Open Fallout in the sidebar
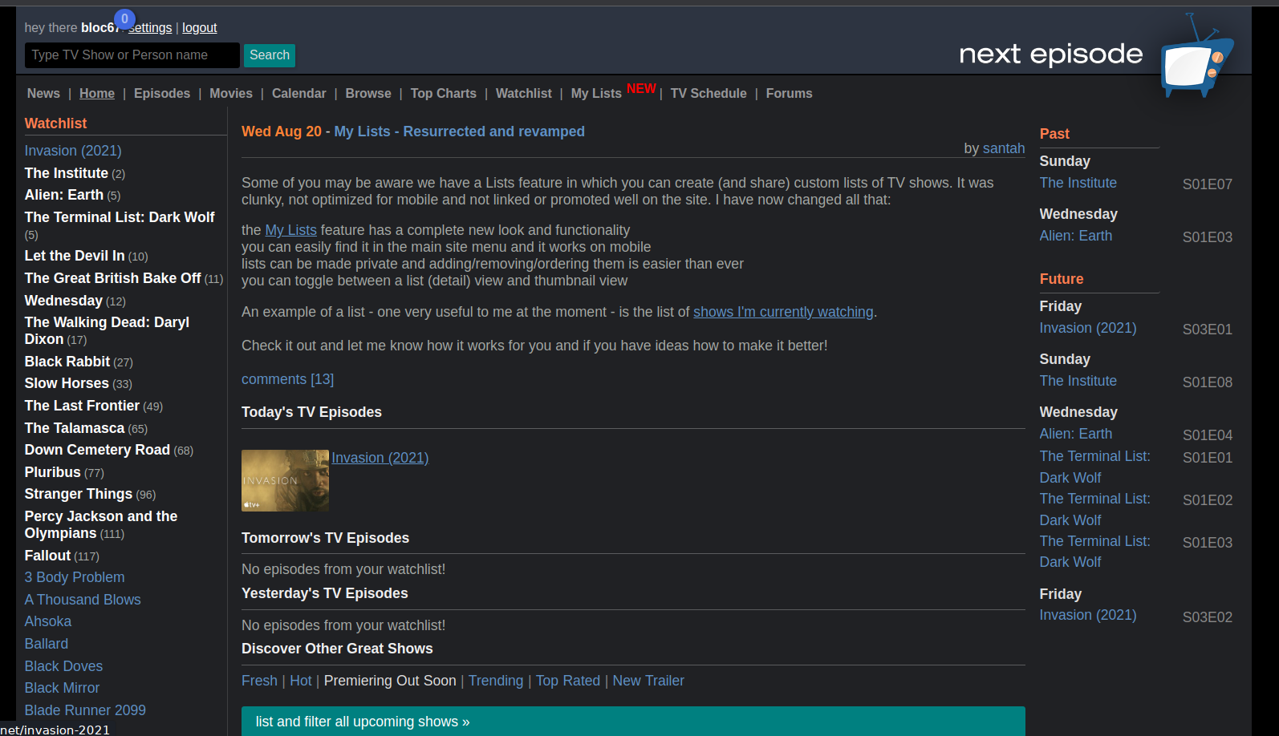This screenshot has height=736, width=1279. point(48,556)
